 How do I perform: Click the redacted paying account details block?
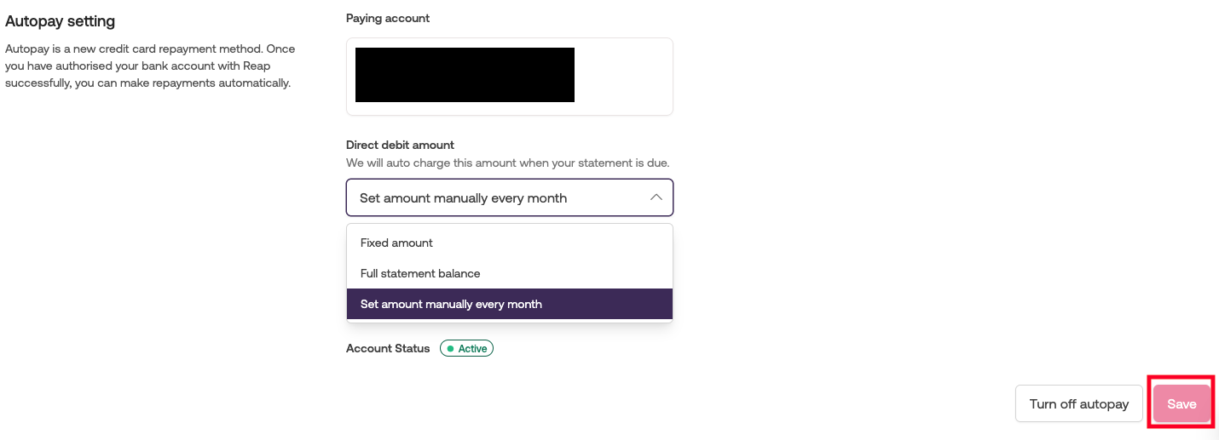coord(465,75)
